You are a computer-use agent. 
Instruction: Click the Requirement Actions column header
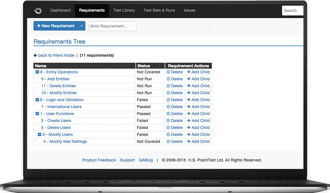[x=188, y=66]
